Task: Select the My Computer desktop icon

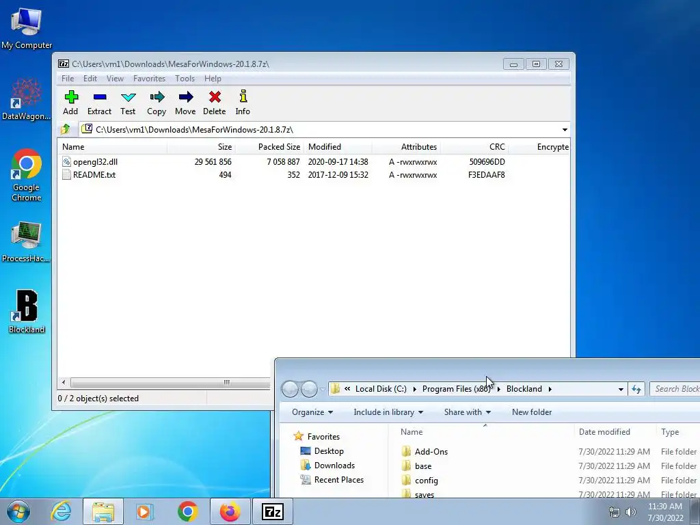Action: (27, 28)
